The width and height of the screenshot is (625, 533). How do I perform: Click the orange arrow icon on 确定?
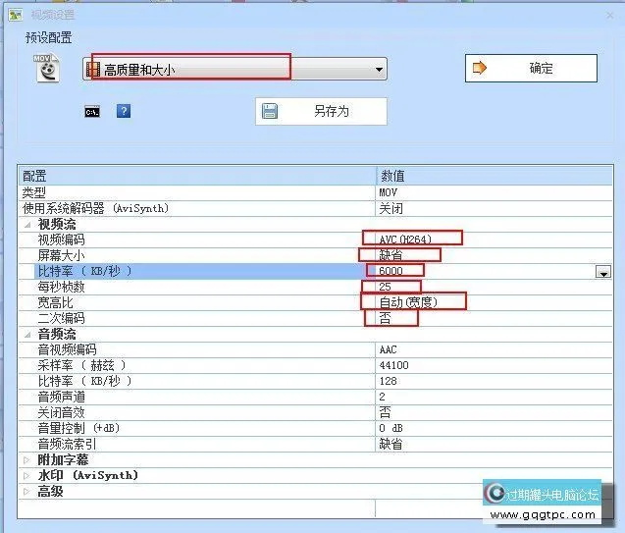click(x=480, y=68)
